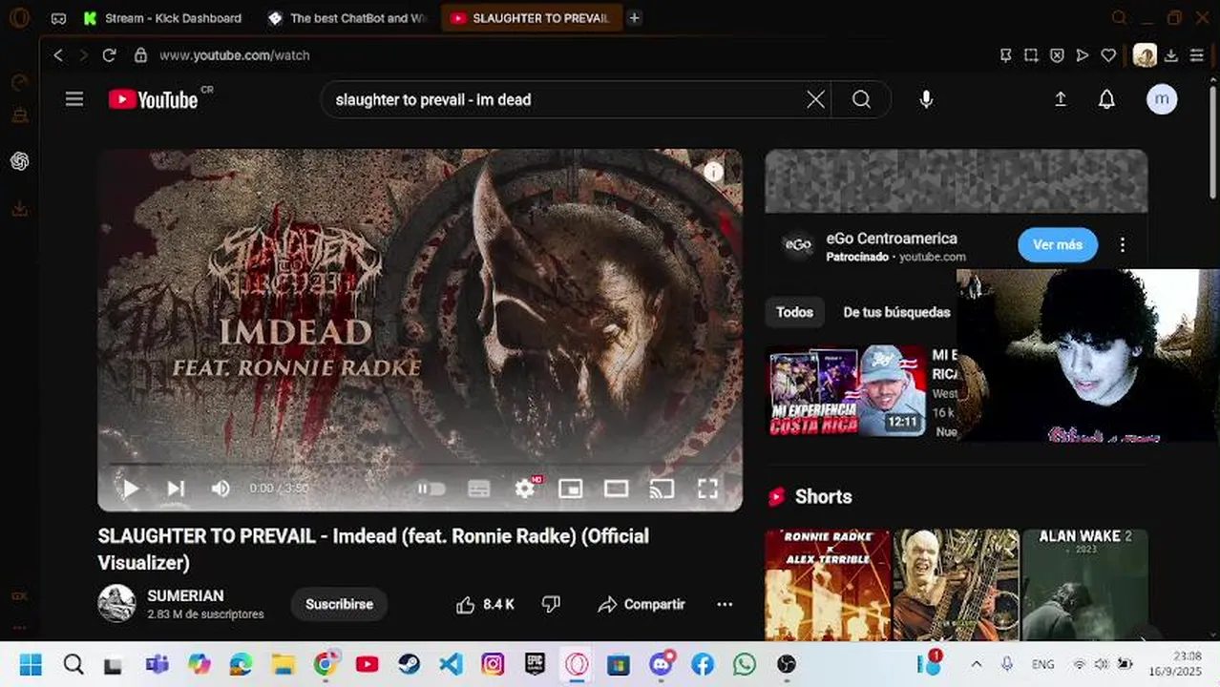The image size is (1220, 687).
Task: Show hidden system tray icons
Action: click(976, 664)
